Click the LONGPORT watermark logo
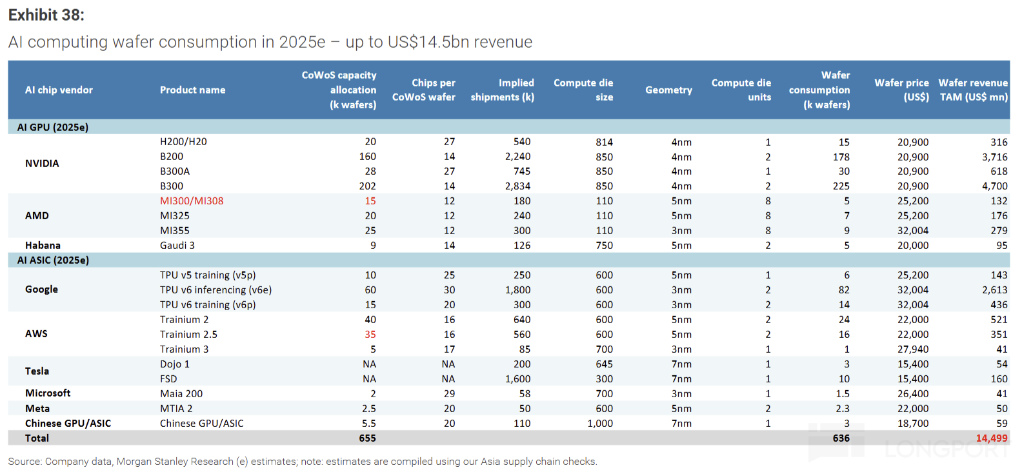 910,445
